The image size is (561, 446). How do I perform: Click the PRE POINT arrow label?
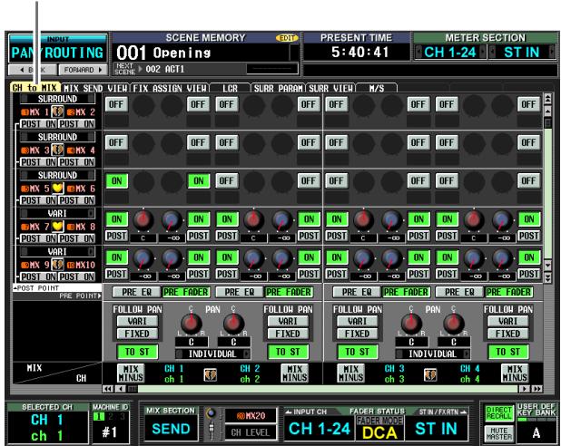coord(81,296)
